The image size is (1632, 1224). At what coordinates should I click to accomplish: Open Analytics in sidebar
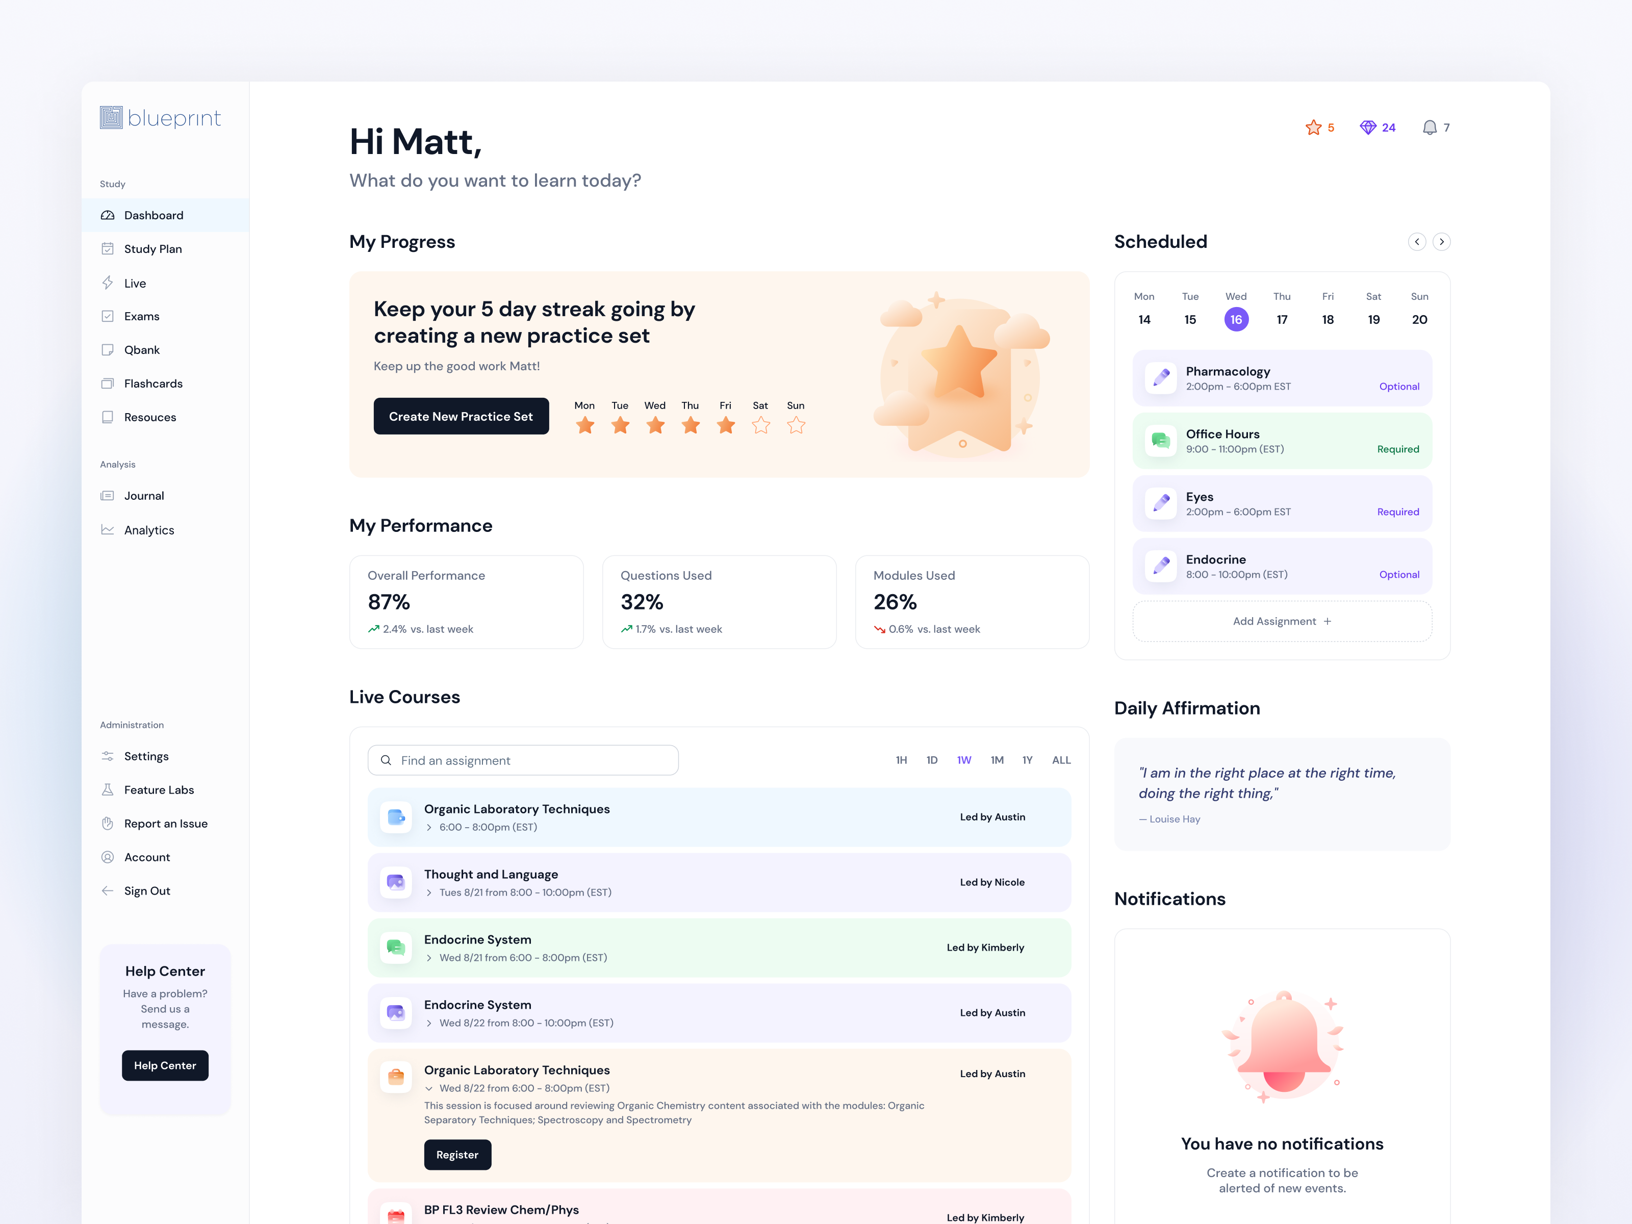coord(165,530)
